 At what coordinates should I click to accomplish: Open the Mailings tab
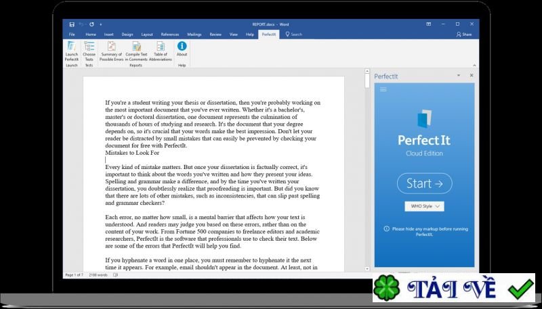[194, 34]
